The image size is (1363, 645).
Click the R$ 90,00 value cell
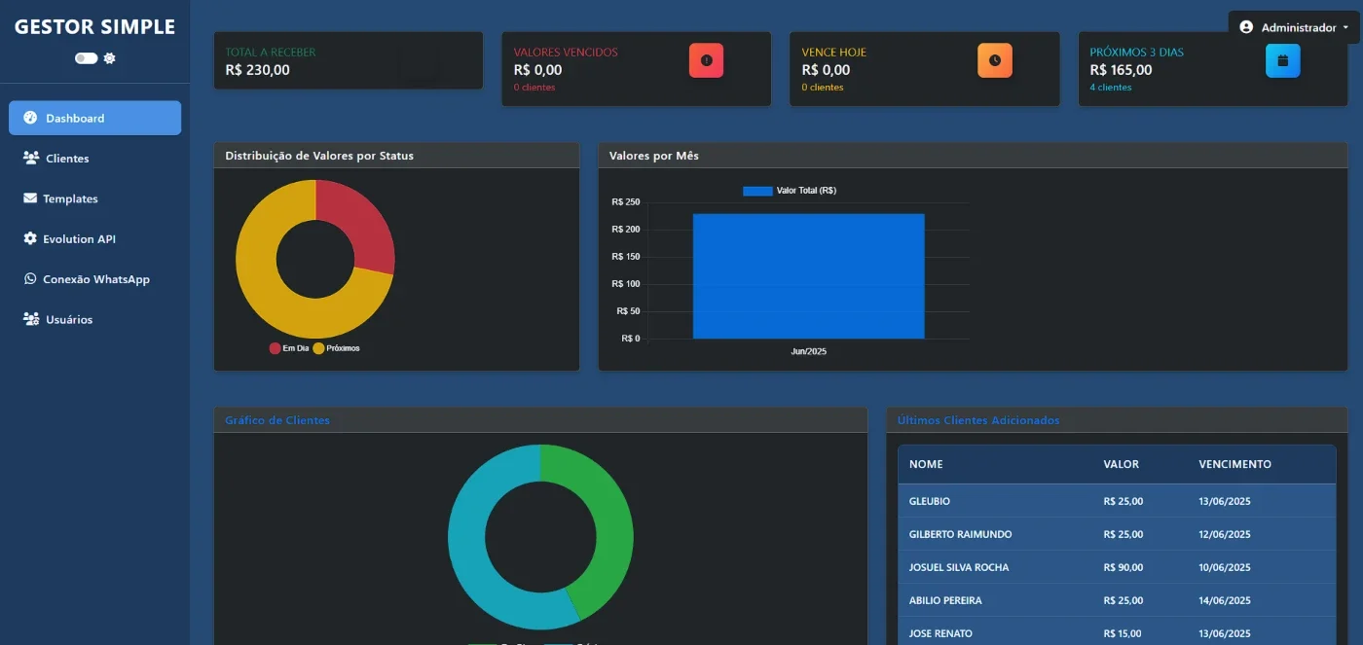[1123, 567]
